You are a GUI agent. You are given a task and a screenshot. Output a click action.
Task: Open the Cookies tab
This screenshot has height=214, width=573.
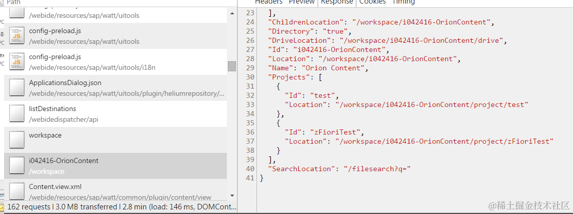point(372,2)
